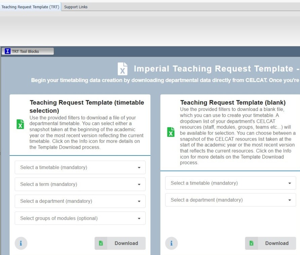
Task: Click the green Excel icon in blank template card
Action: [x=171, y=132]
